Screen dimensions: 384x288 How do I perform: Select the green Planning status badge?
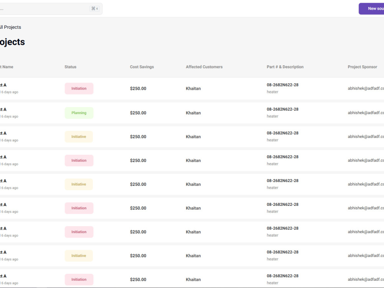click(x=79, y=113)
